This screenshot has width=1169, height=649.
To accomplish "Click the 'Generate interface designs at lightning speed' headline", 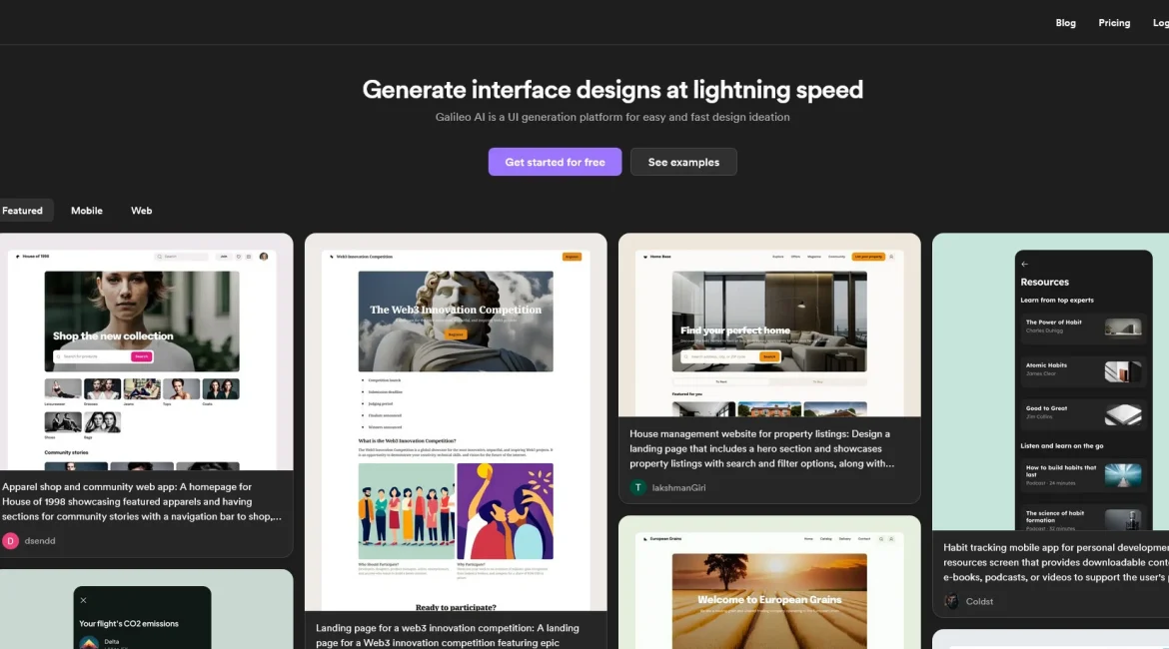I will [612, 90].
